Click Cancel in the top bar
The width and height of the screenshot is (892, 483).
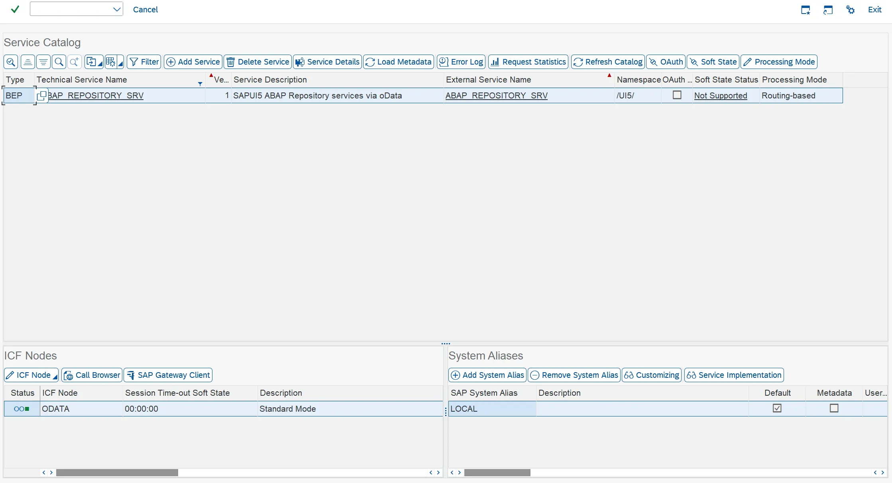coord(145,10)
